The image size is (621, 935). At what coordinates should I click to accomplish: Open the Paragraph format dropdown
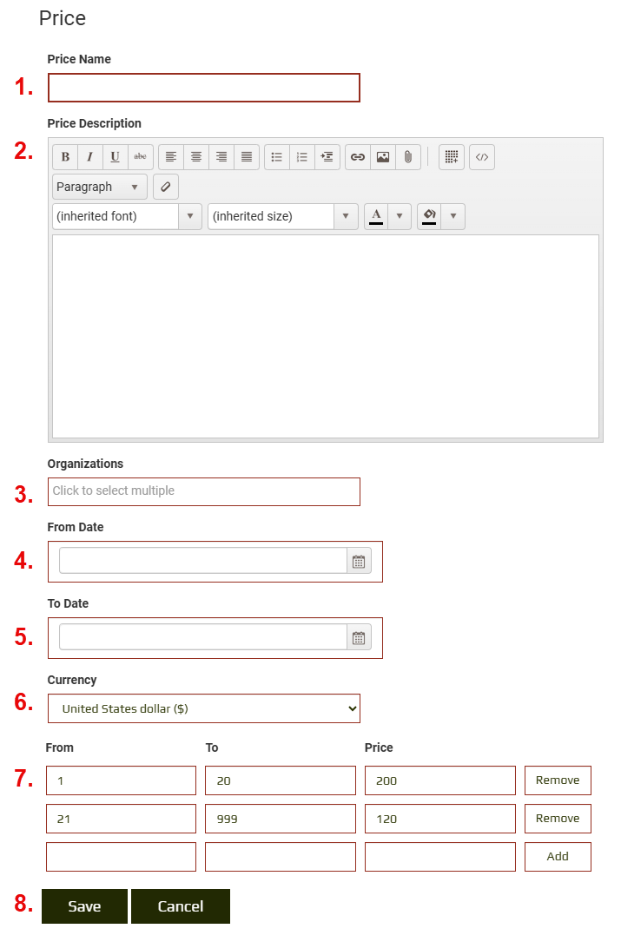(99, 187)
